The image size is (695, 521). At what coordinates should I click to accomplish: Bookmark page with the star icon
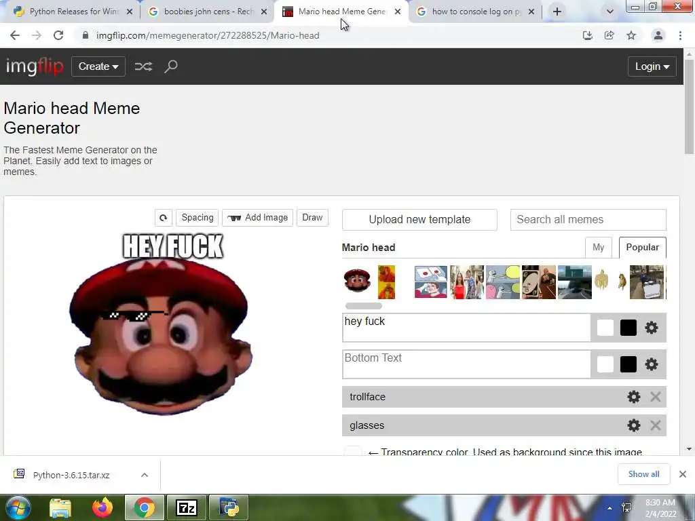(x=631, y=35)
